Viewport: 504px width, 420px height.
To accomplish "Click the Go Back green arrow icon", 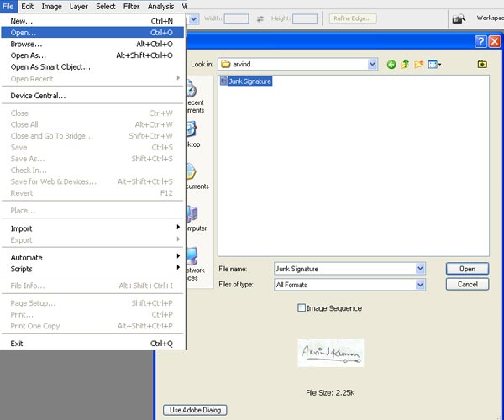I will tap(391, 65).
